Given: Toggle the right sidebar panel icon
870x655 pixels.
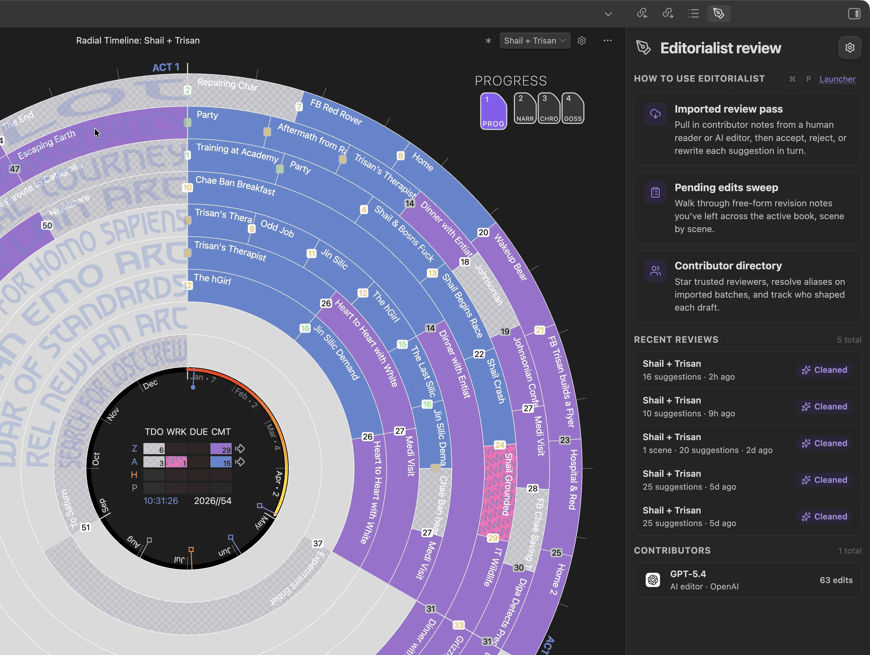Looking at the screenshot, I should click(854, 14).
